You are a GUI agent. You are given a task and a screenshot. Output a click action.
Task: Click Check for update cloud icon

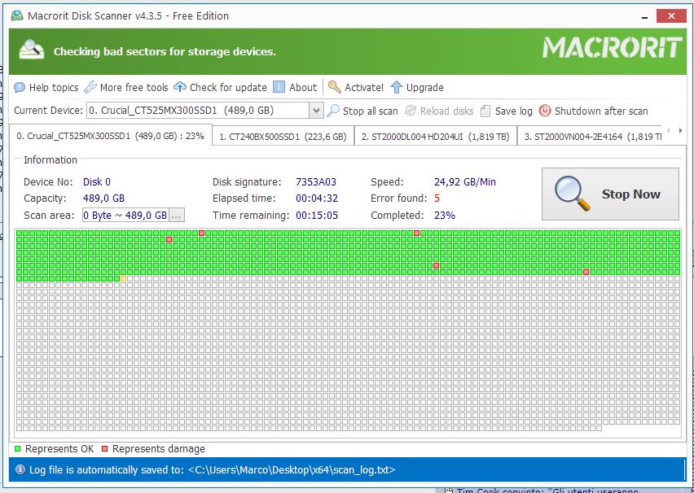[x=180, y=87]
